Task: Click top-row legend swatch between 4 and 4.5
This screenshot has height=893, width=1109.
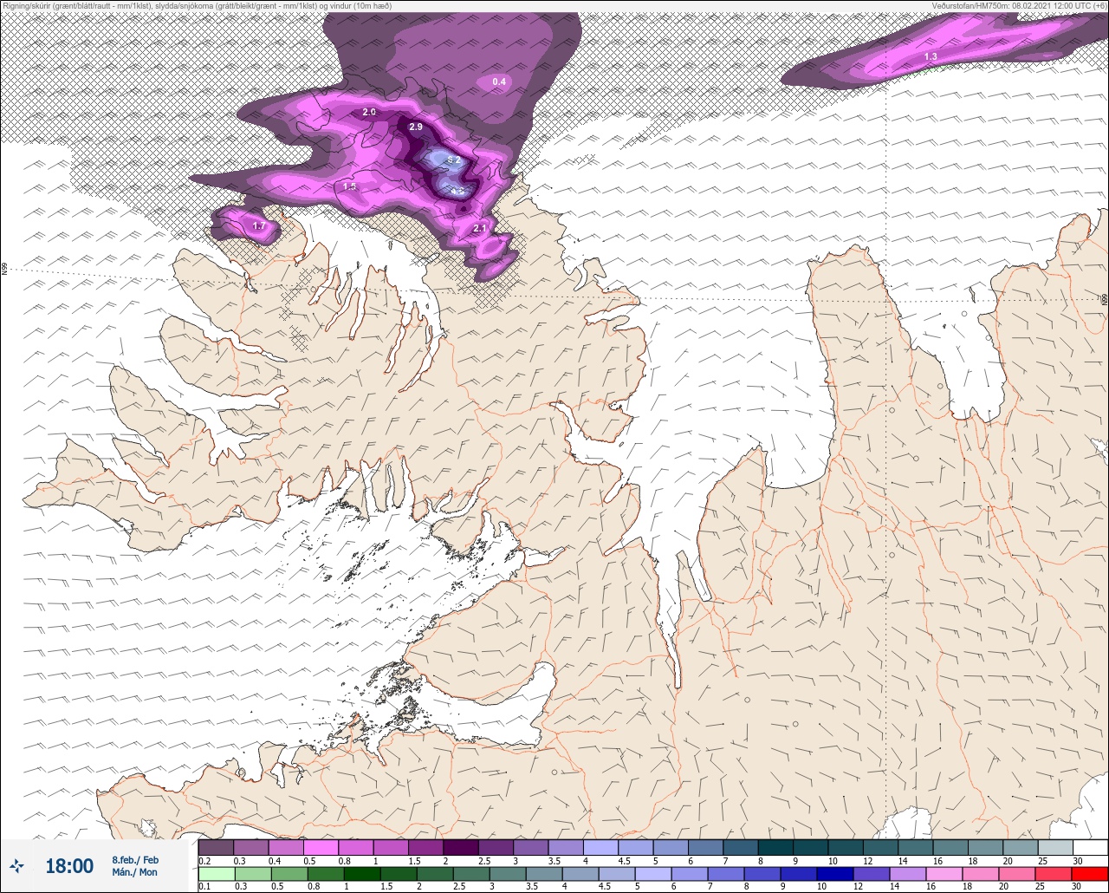Action: click(600, 848)
